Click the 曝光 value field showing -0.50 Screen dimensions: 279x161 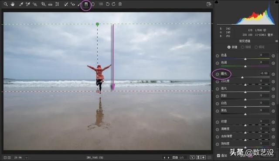tap(264, 73)
